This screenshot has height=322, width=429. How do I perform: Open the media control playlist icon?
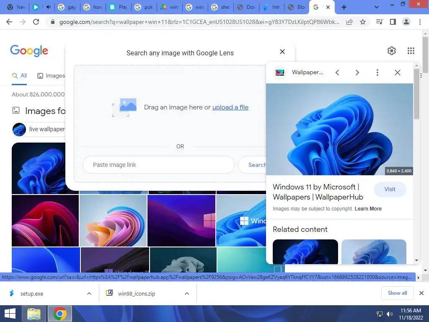click(380, 22)
